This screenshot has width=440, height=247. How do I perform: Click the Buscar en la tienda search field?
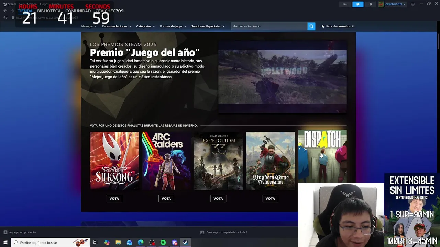pos(269,26)
